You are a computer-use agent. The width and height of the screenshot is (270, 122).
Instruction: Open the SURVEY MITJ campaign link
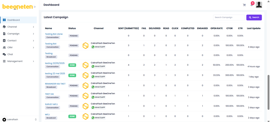[51, 104]
